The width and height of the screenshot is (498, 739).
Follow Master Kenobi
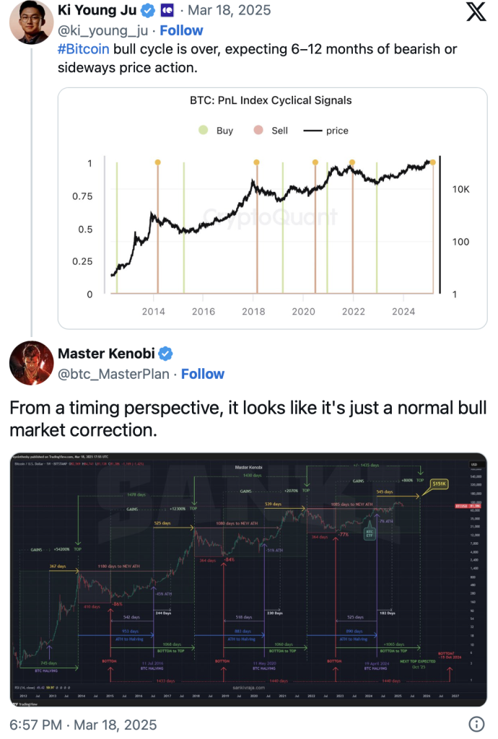203,375
